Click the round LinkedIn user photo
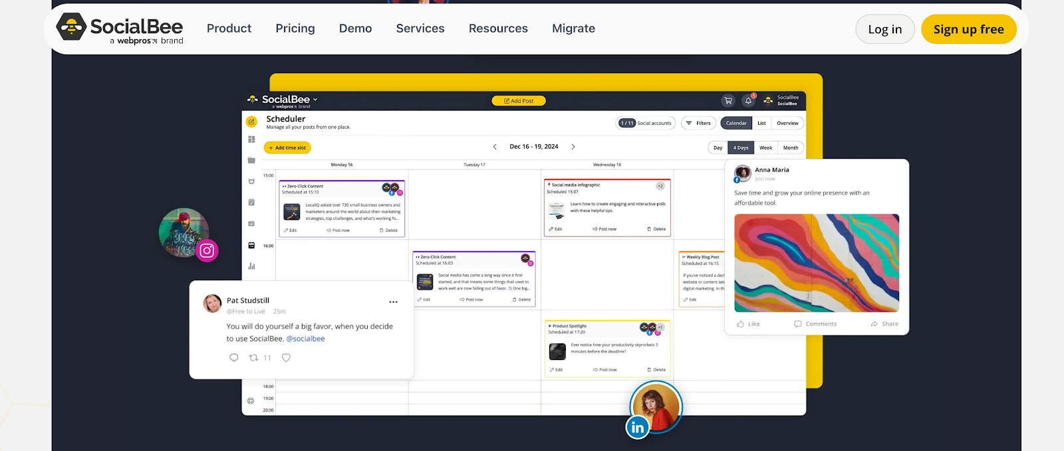Viewport: 1064px width, 451px height. tap(656, 406)
